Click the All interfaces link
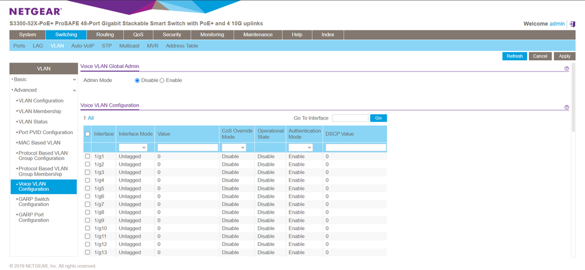The height and width of the screenshot is (270, 585). tap(91, 118)
